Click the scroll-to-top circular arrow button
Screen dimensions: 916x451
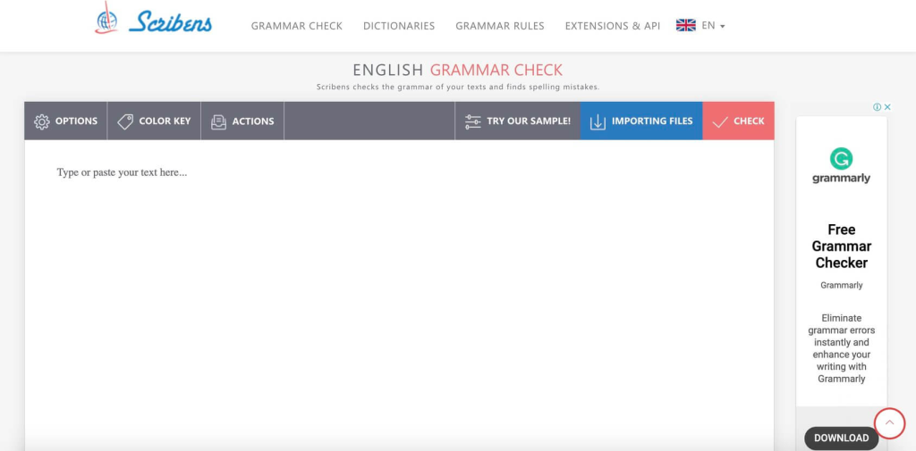pos(889,423)
